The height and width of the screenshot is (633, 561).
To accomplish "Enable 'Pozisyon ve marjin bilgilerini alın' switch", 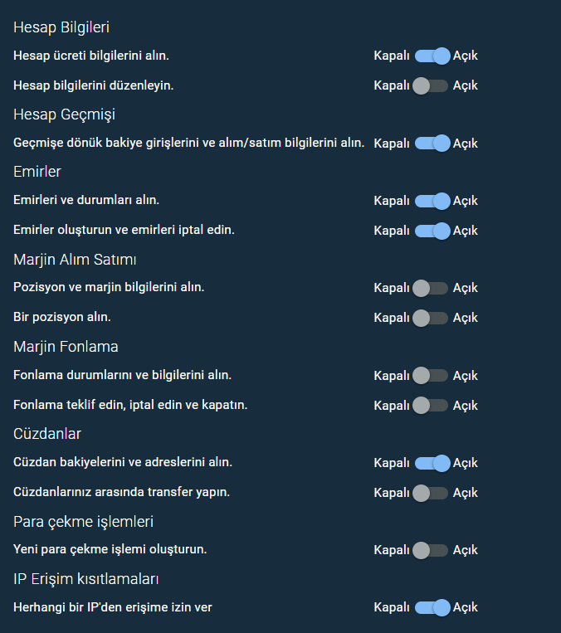I will (432, 288).
